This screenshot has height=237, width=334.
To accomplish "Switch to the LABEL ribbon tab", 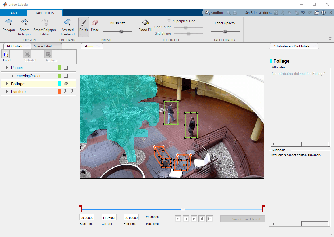I will (13, 13).
